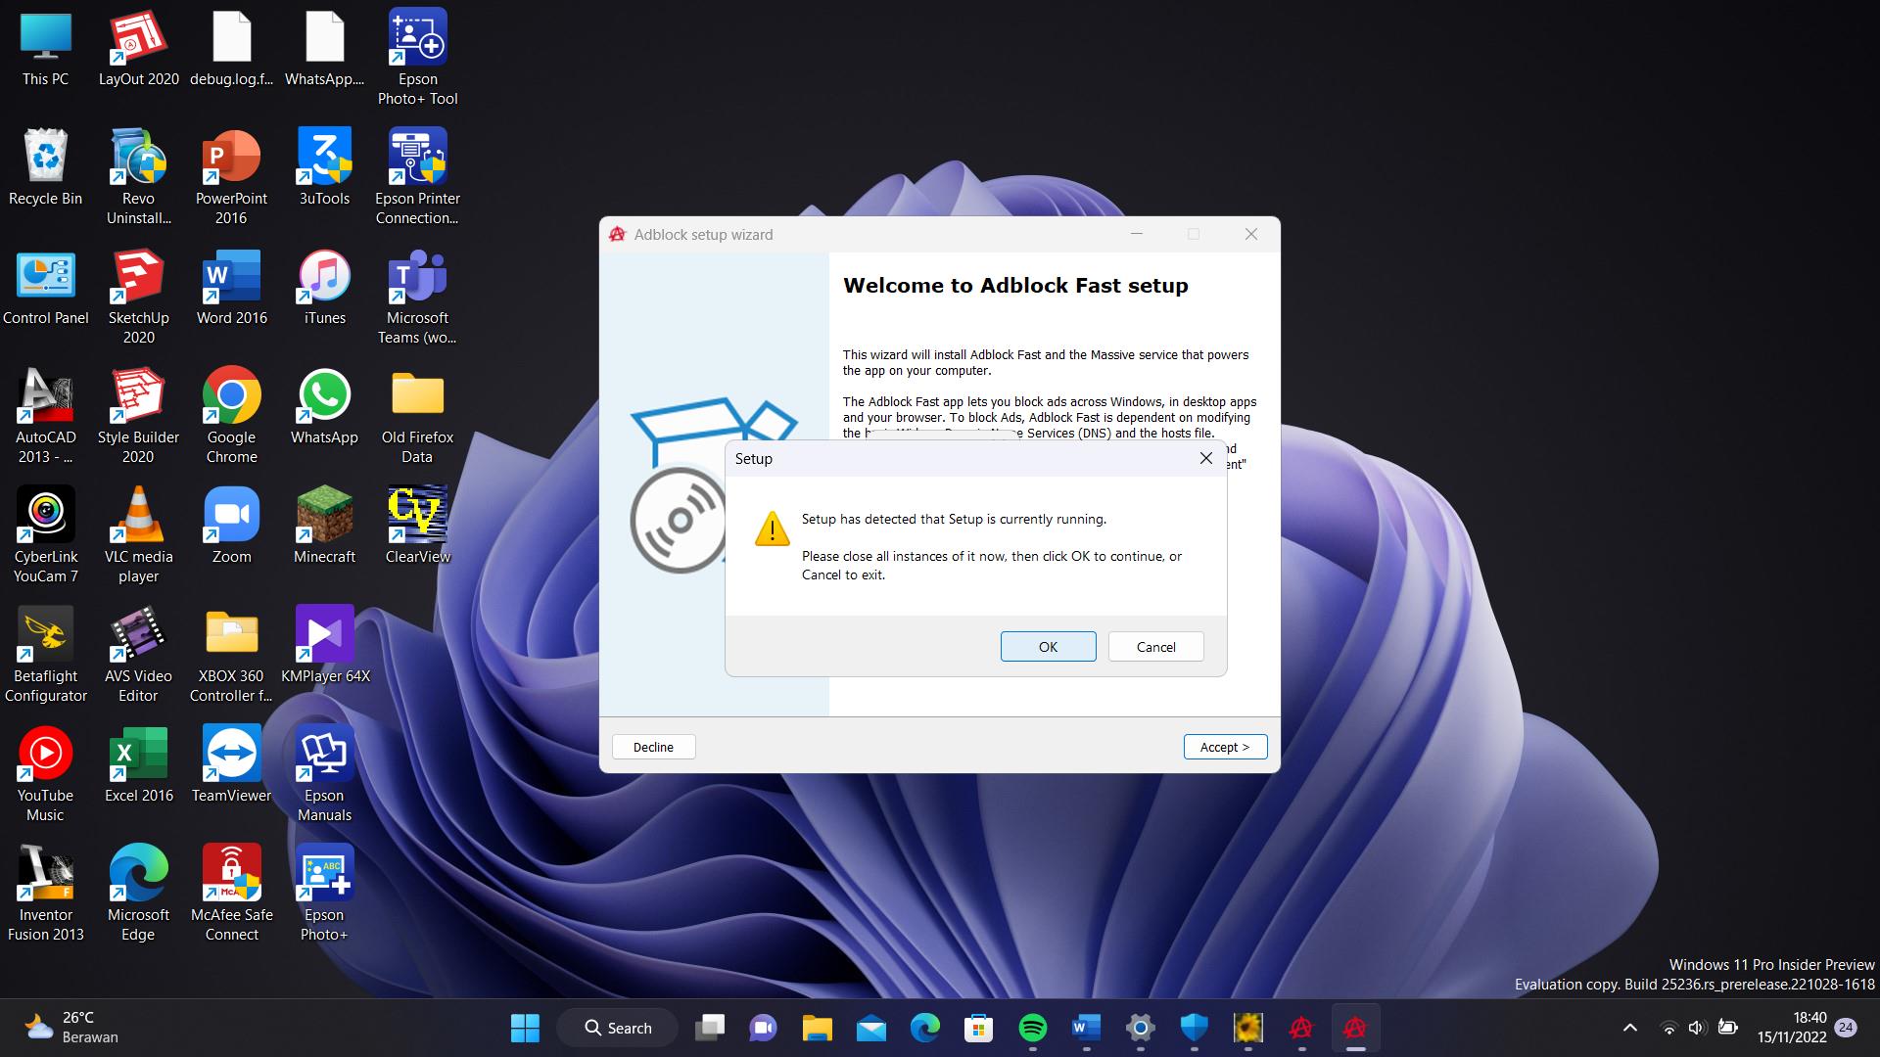Open the TeamViewer desktop shortcut
The height and width of the screenshot is (1057, 1880).
pos(231,755)
